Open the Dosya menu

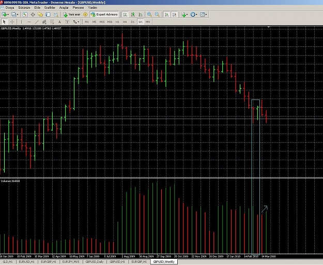click(x=10, y=8)
